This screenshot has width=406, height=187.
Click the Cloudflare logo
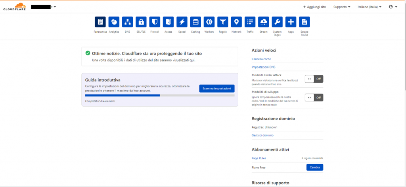15,7
